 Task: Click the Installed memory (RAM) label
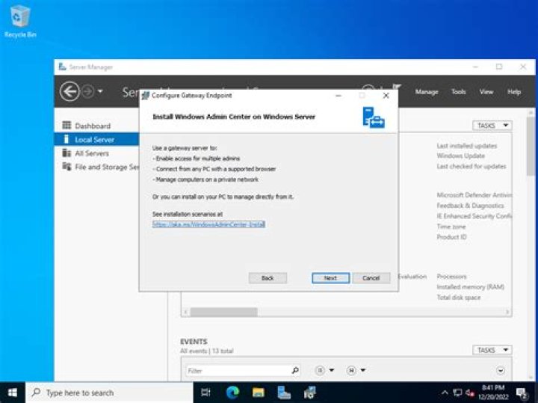[x=471, y=286]
